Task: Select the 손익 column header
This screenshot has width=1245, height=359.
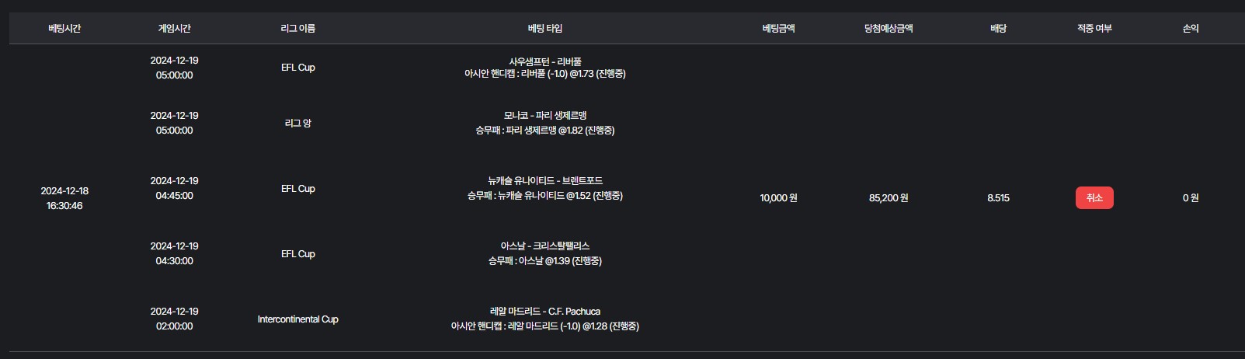Action: coord(1190,29)
